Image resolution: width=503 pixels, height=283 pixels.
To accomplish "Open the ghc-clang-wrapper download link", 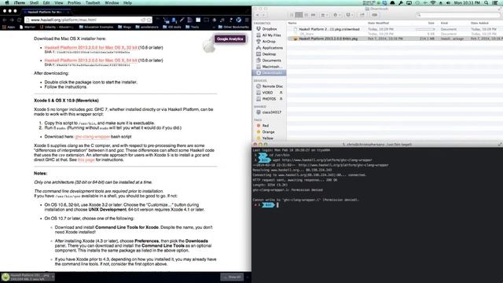I will click(93, 137).
